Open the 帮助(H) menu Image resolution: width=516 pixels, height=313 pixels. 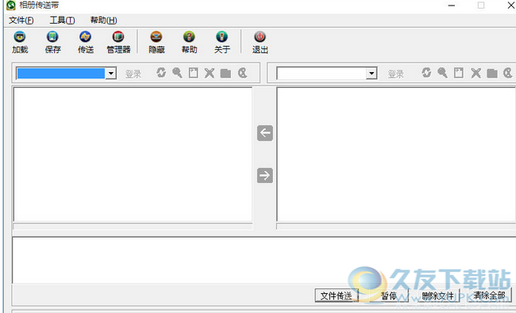click(104, 21)
